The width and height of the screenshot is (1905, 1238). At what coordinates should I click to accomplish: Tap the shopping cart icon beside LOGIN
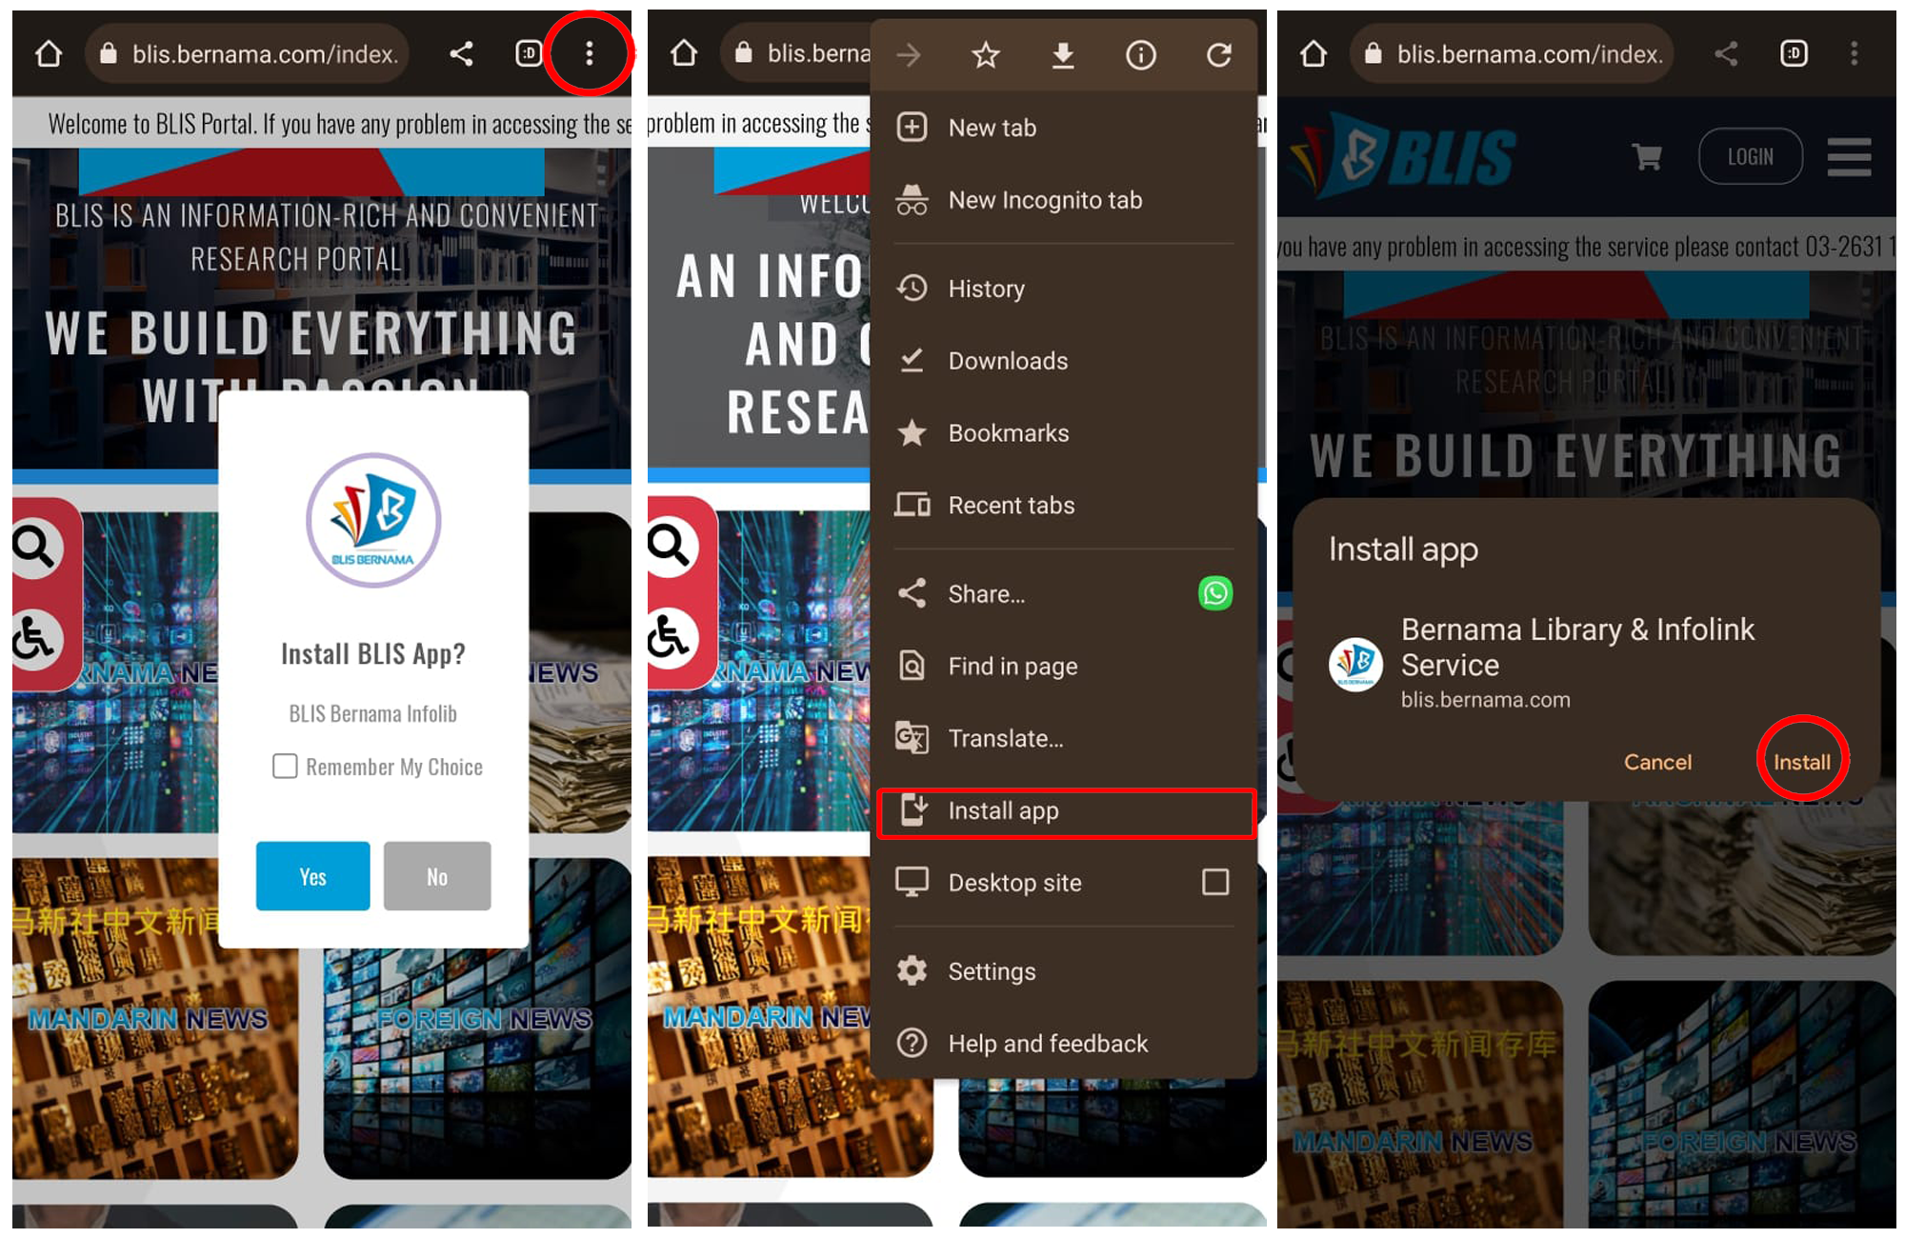(1646, 156)
